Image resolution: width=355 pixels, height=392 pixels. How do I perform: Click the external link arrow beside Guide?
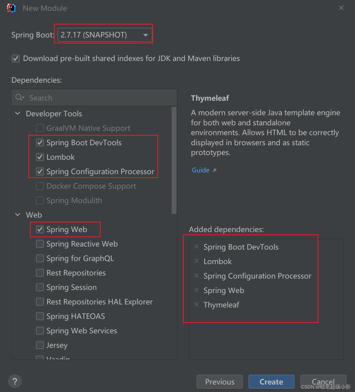[x=214, y=170]
